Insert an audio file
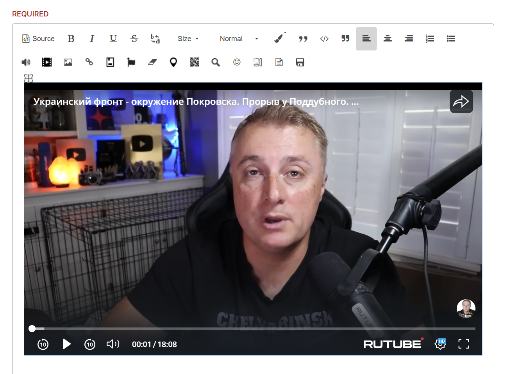Image resolution: width=511 pixels, height=374 pixels. 26,62
